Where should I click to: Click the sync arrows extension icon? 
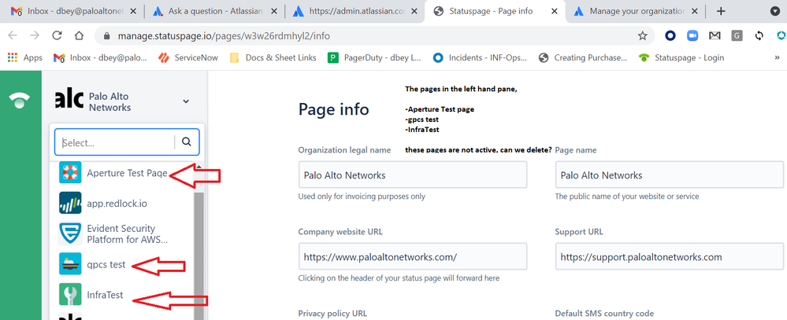(759, 35)
